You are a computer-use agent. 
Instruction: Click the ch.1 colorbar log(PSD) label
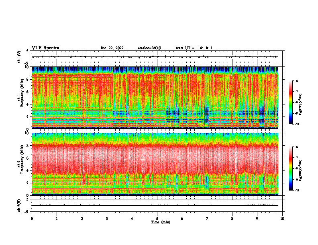point(301,104)
